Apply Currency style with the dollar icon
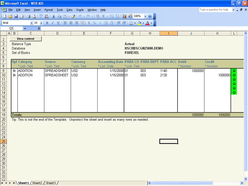 click(x=89, y=23)
